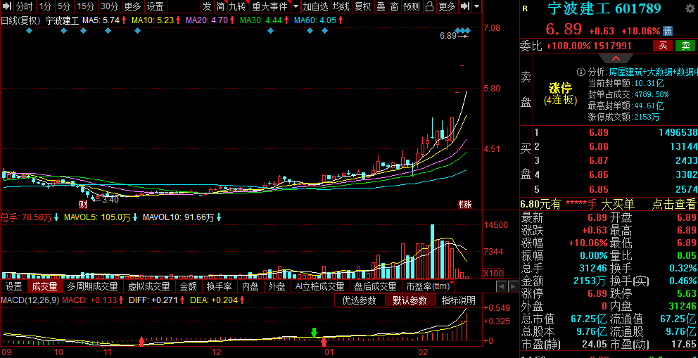Open settings gear in the quote panel
Viewport: 698px width, 358px height.
(688, 9)
